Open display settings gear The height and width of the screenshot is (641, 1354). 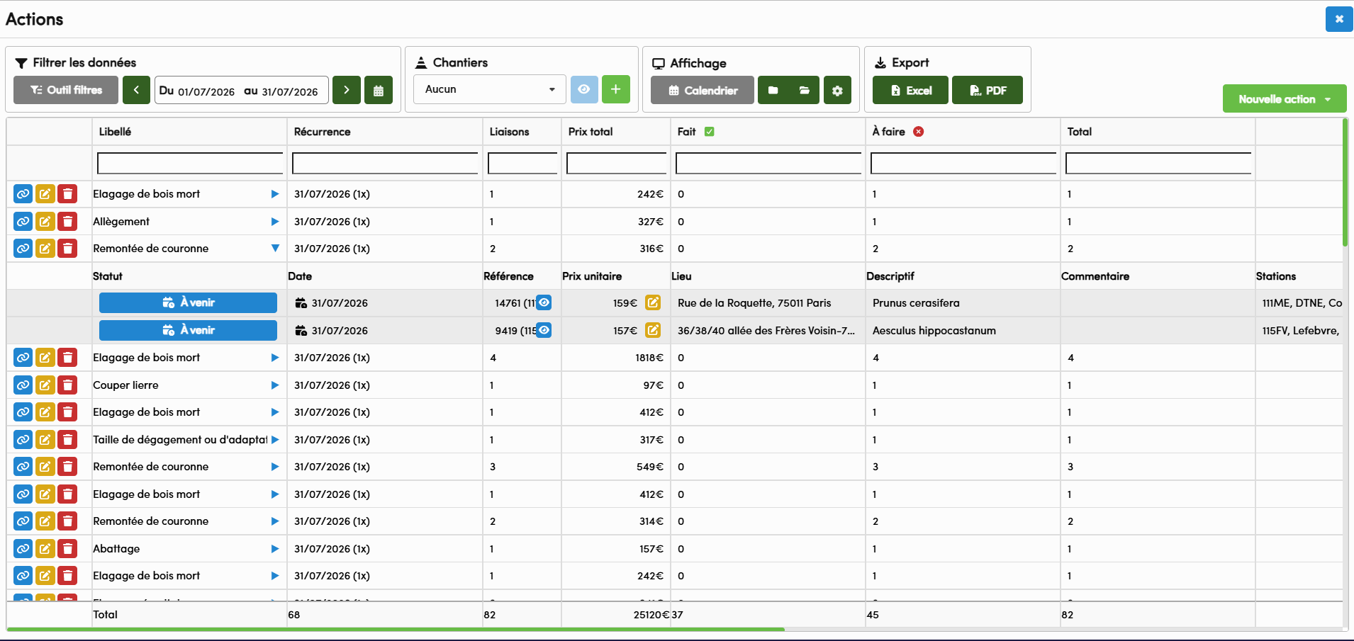pos(837,90)
